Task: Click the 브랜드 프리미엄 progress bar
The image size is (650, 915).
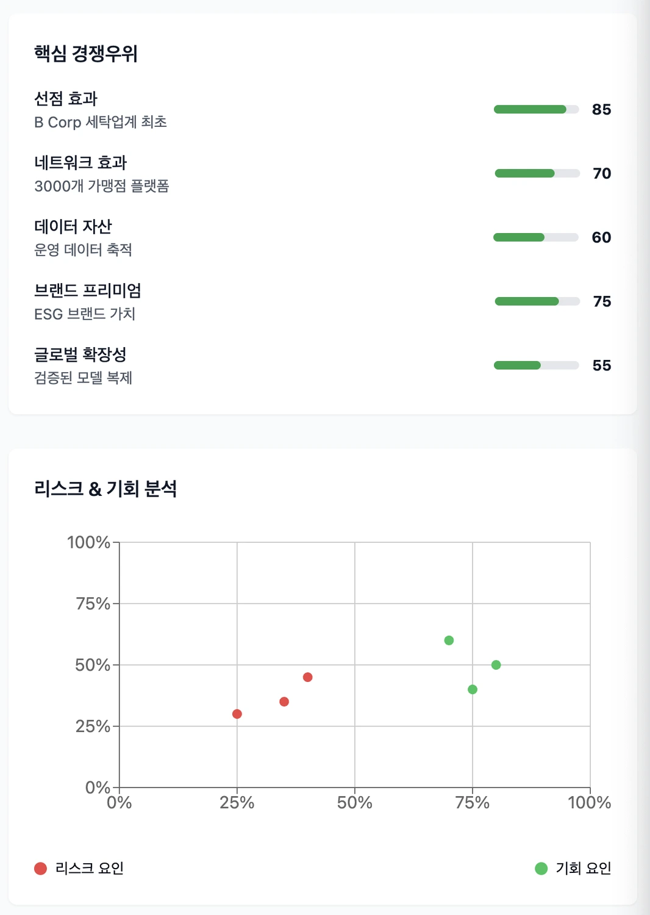Action: point(537,301)
